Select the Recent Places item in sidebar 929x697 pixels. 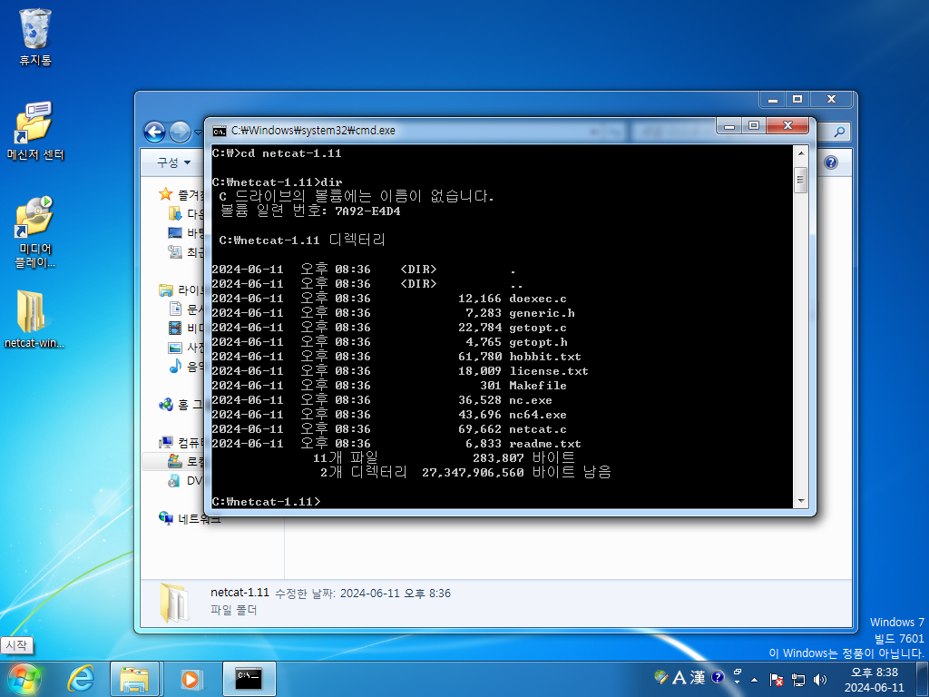(x=185, y=252)
